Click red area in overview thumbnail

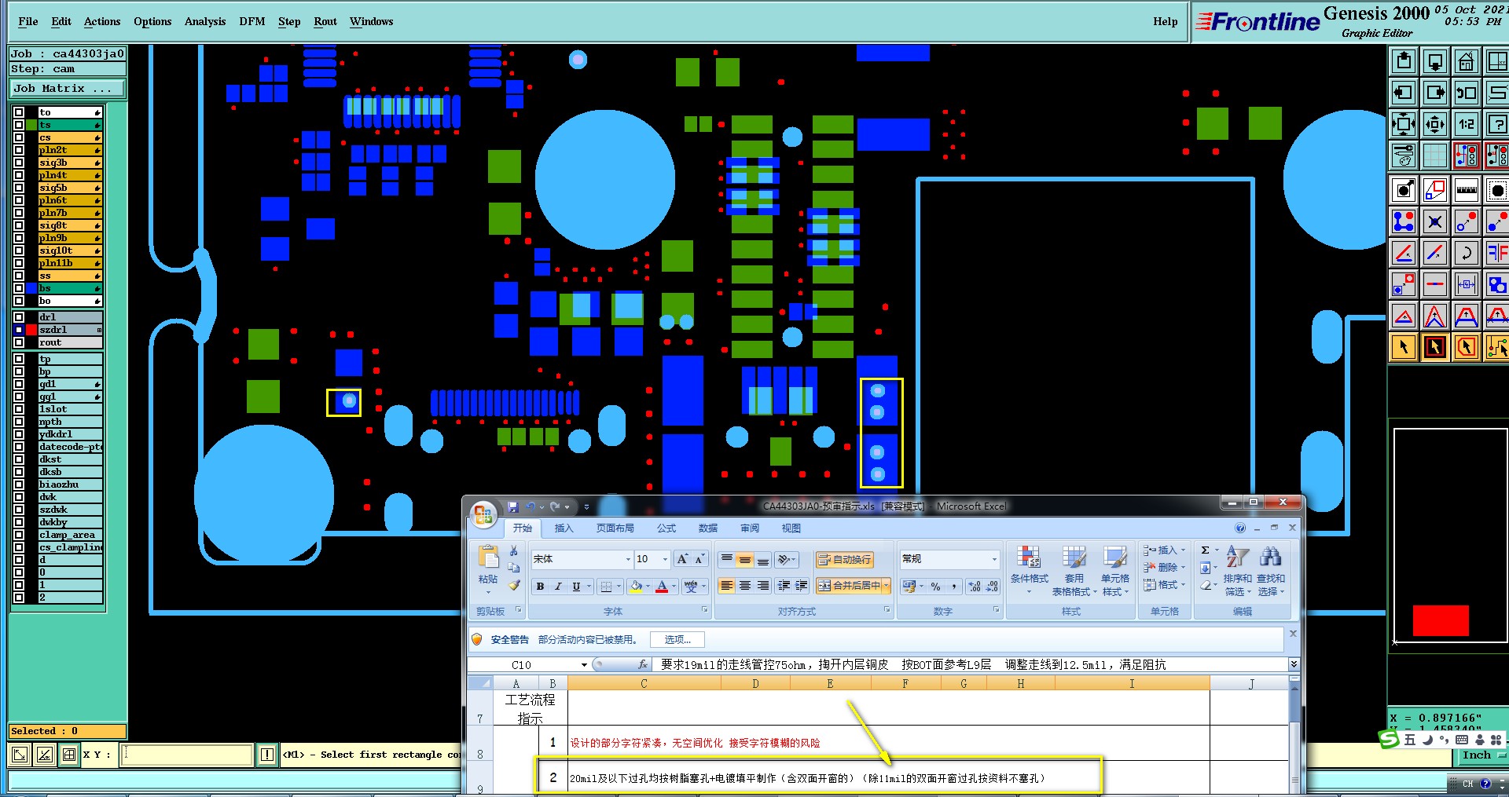1441,620
